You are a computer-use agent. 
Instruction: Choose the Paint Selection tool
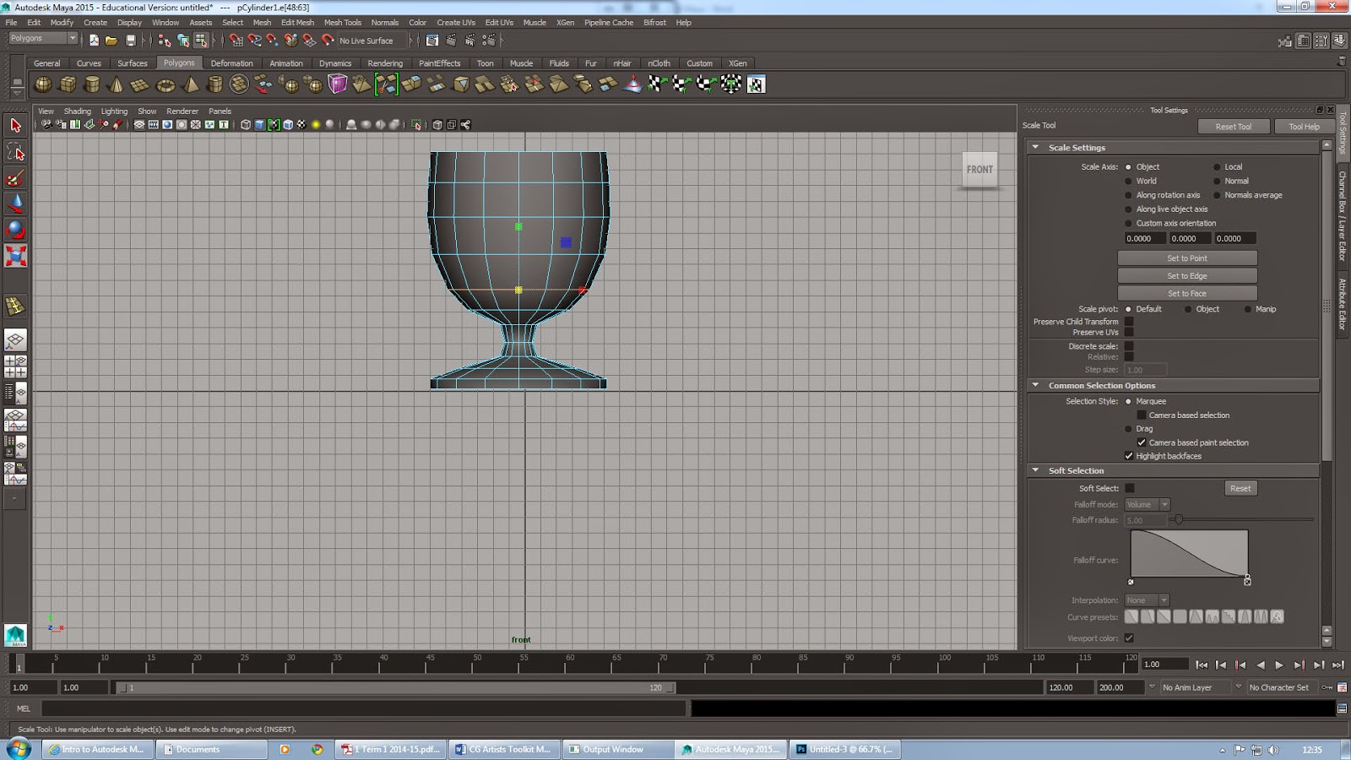pyautogui.click(x=15, y=178)
